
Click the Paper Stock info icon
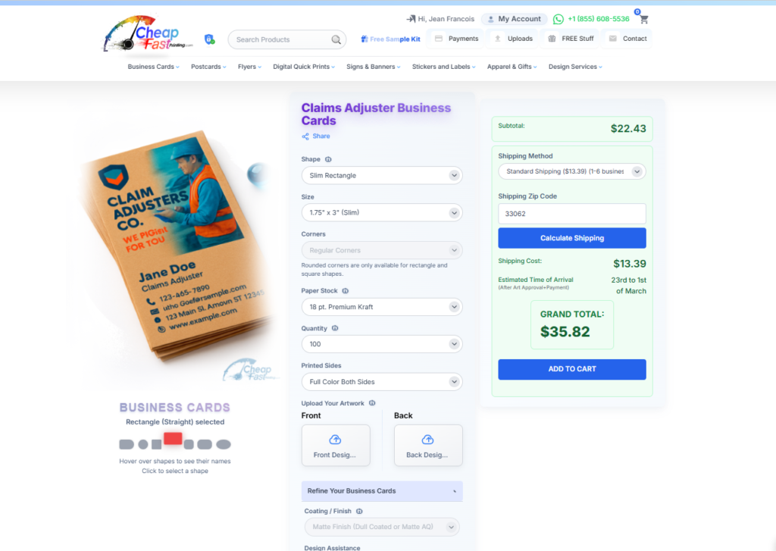click(346, 291)
